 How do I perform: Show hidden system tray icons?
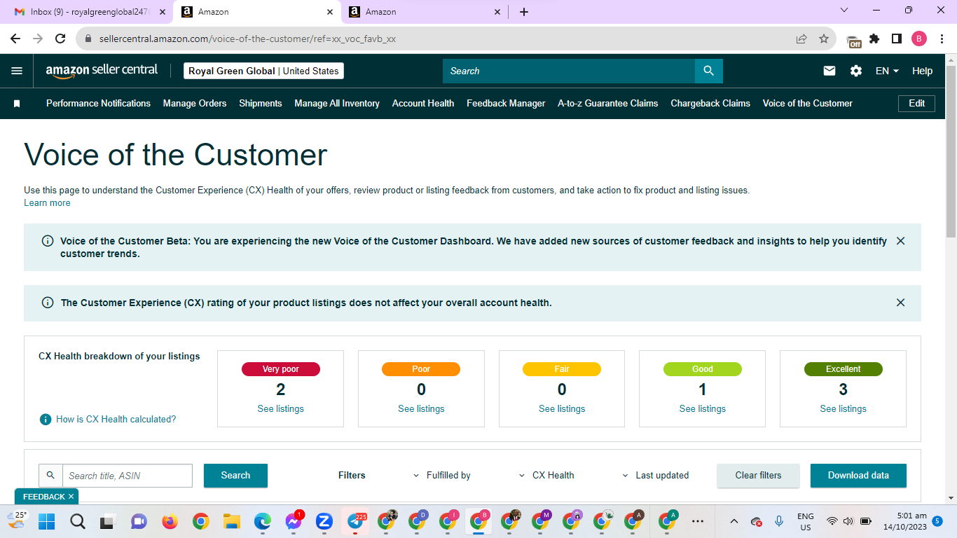734,521
